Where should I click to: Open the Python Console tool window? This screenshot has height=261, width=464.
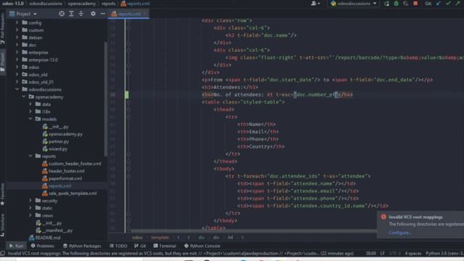tap(202, 246)
